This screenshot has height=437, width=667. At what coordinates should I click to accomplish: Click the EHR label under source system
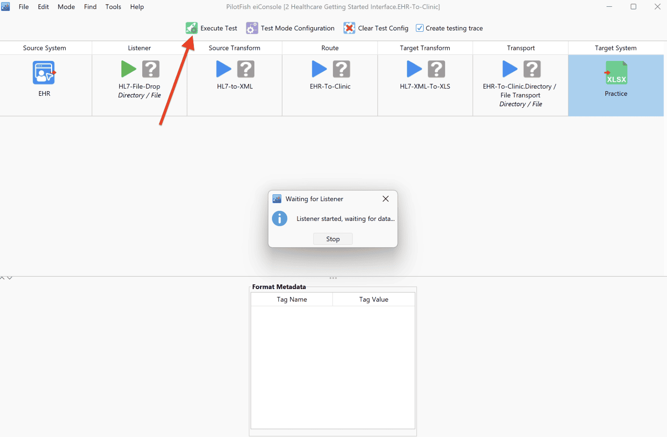pyautogui.click(x=44, y=94)
